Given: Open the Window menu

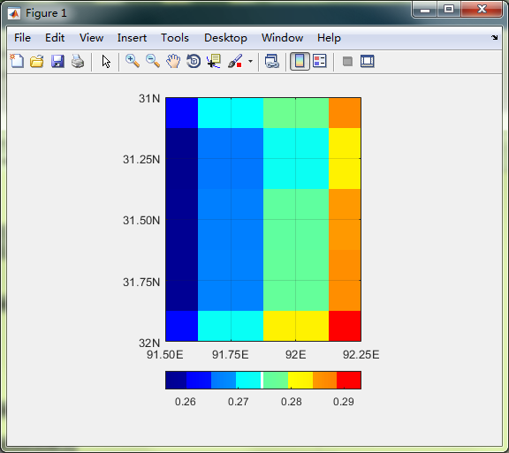Looking at the screenshot, I should pos(283,38).
